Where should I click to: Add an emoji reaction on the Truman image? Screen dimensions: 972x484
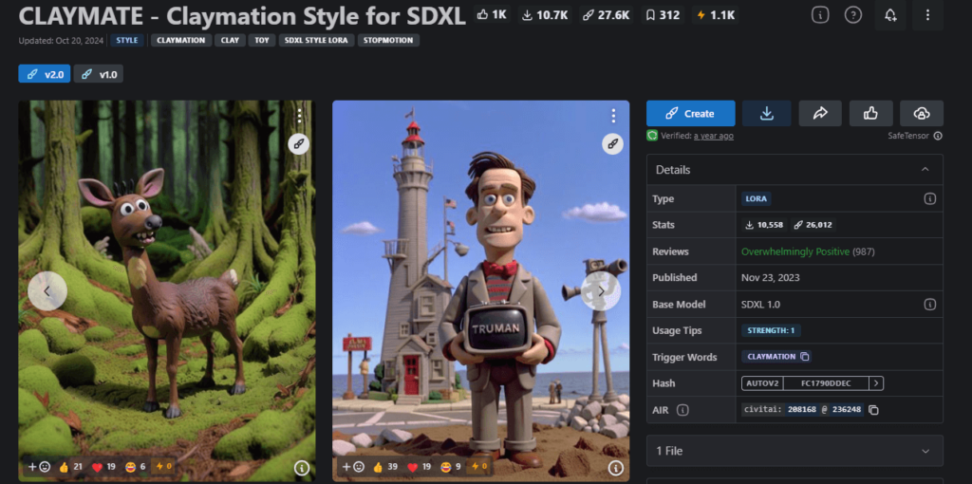click(353, 467)
